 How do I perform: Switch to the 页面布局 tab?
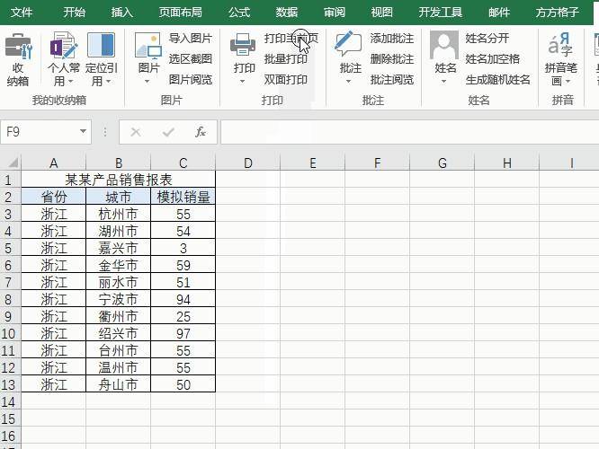(x=180, y=13)
